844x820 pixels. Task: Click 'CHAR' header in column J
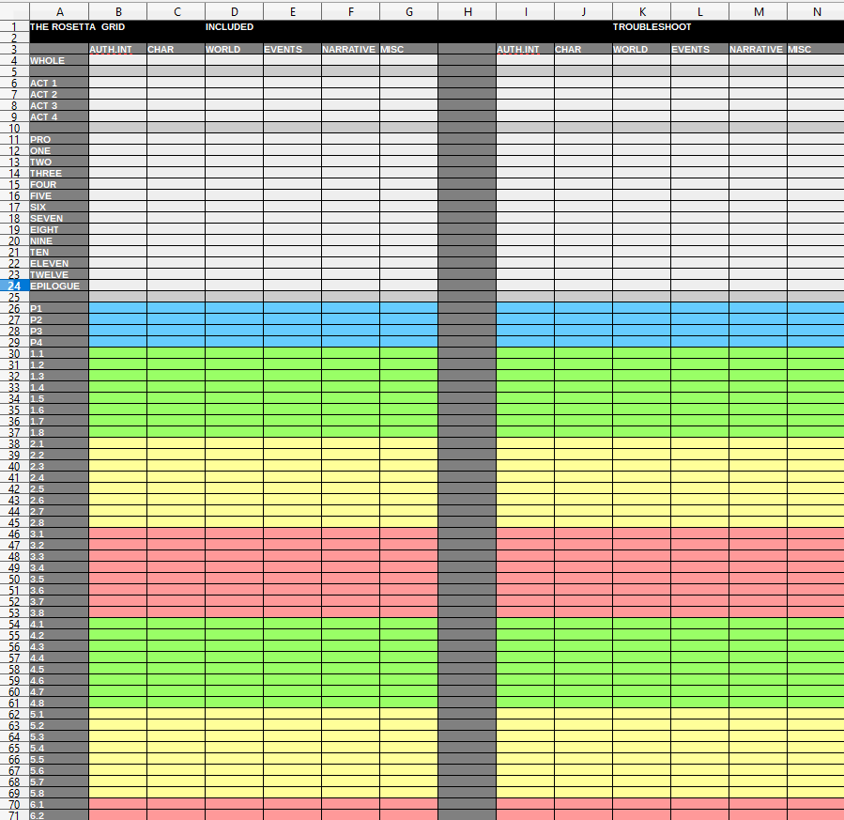583,49
